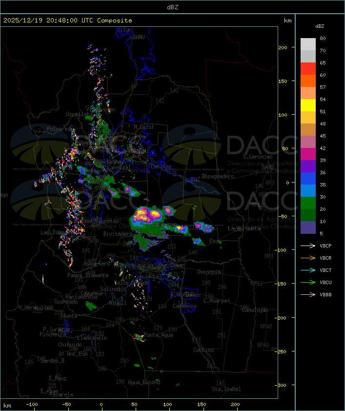Screen dimensions: 345x411
Task: Select the yellow 51-54 dBZ swatch
Action: (x=308, y=105)
